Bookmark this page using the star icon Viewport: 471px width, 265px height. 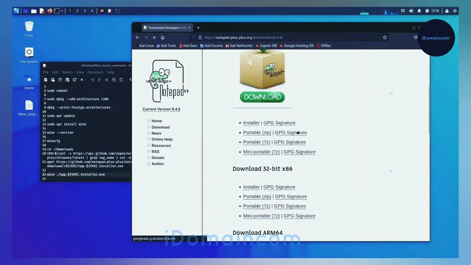point(385,37)
